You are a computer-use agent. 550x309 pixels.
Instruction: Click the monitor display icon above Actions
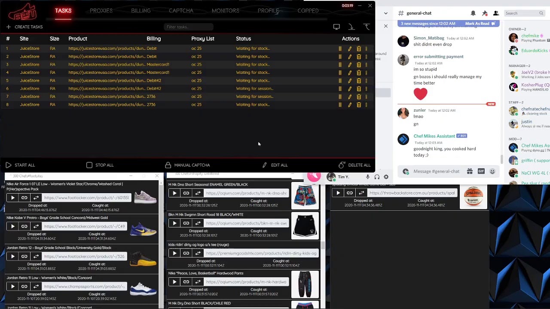click(336, 27)
